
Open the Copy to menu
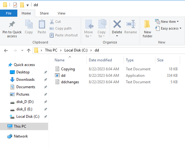tap(101, 29)
